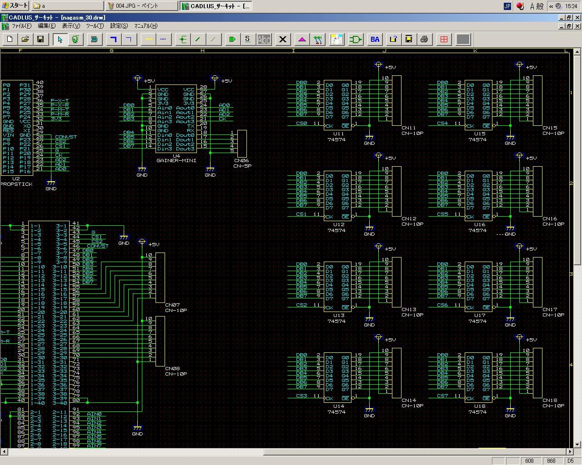Click the New file icon

(x=10, y=40)
